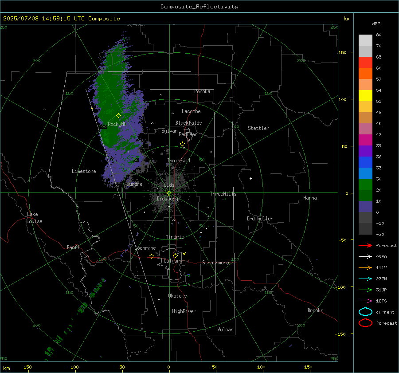Click the 'current' legend label

(385, 312)
